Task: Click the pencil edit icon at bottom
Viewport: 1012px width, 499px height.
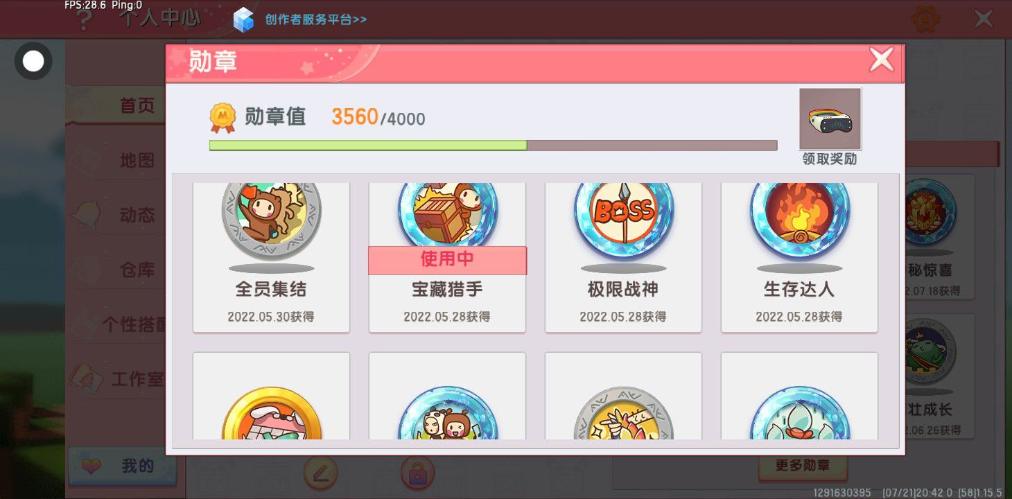Action: pyautogui.click(x=320, y=474)
